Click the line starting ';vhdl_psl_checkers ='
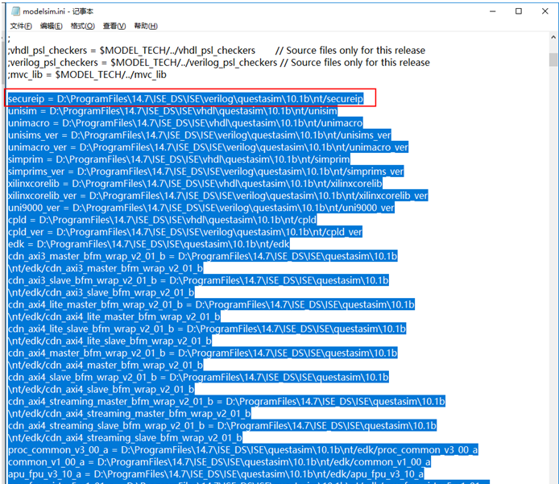The width and height of the screenshot is (559, 484). click(x=217, y=51)
